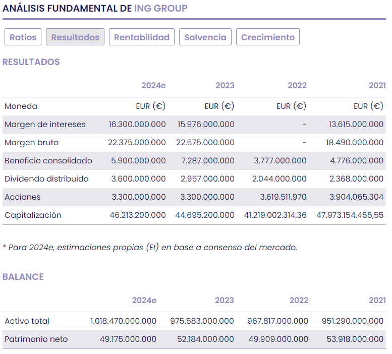
Task: Select the Resultados tab
Action: point(75,37)
